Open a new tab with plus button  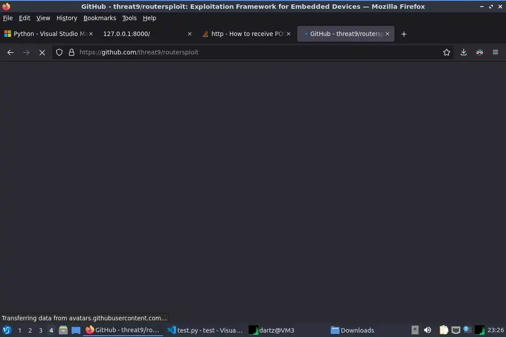[404, 34]
